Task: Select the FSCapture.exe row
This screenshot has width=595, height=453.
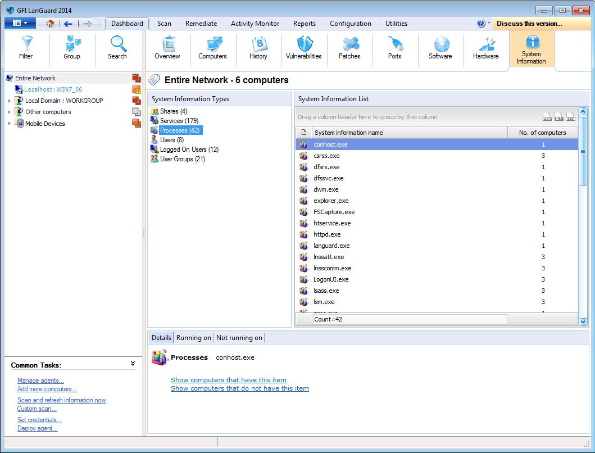Action: pyautogui.click(x=437, y=212)
